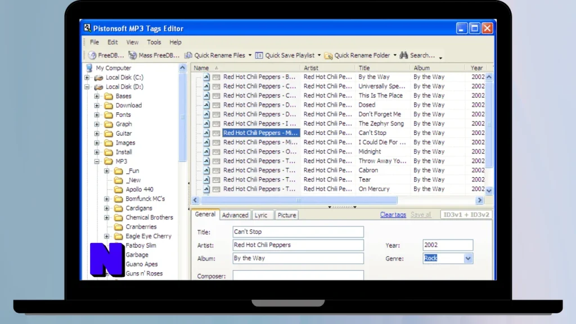This screenshot has width=576, height=324.
Task: Sort by Artist column header
Action: [x=327, y=68]
